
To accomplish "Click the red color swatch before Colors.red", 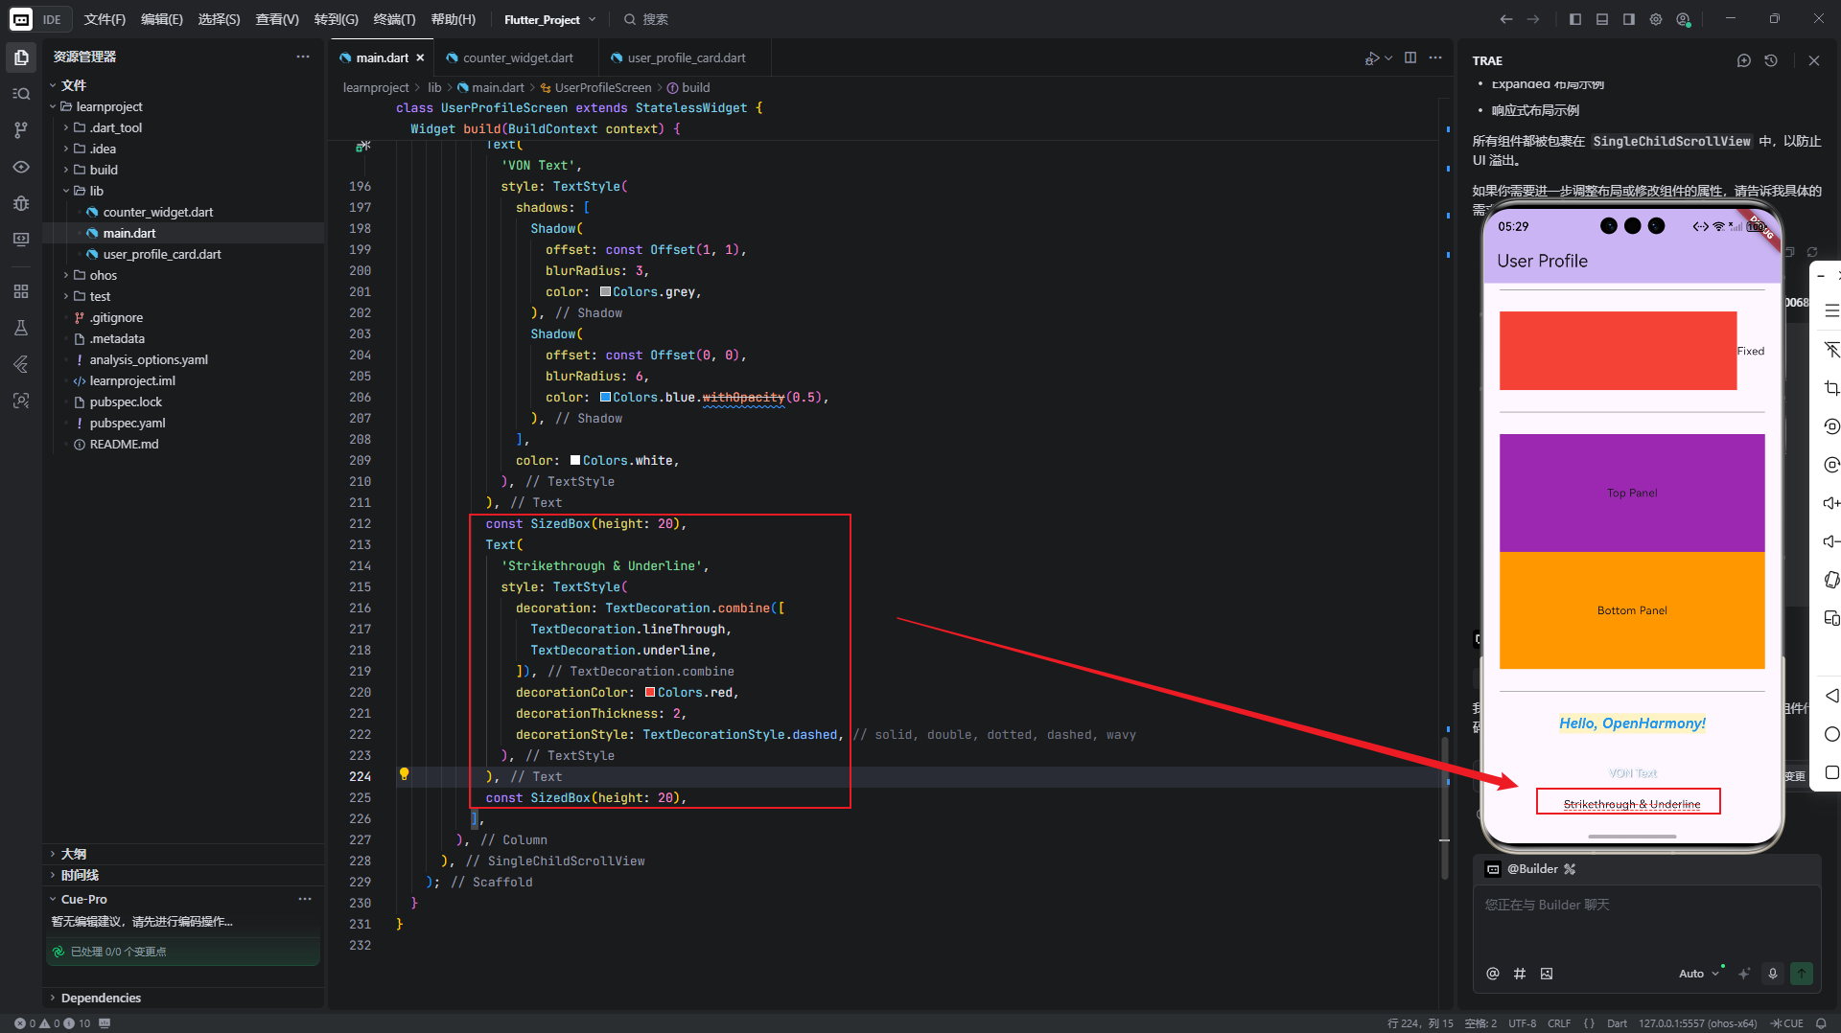I will tap(650, 692).
